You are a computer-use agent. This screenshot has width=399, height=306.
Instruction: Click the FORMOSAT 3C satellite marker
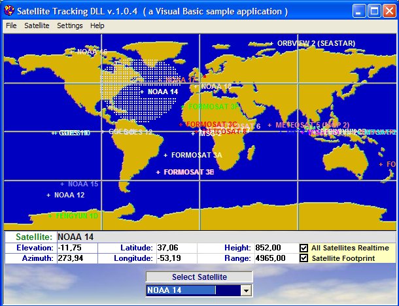coord(181,125)
